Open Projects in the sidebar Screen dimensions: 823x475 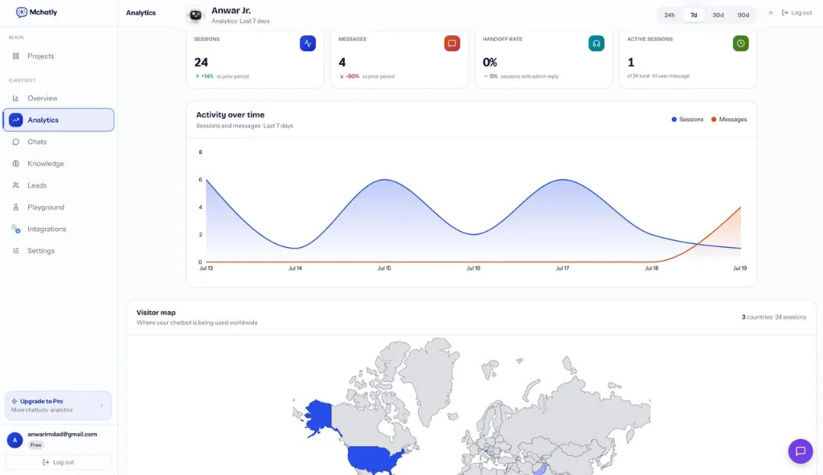pyautogui.click(x=58, y=56)
